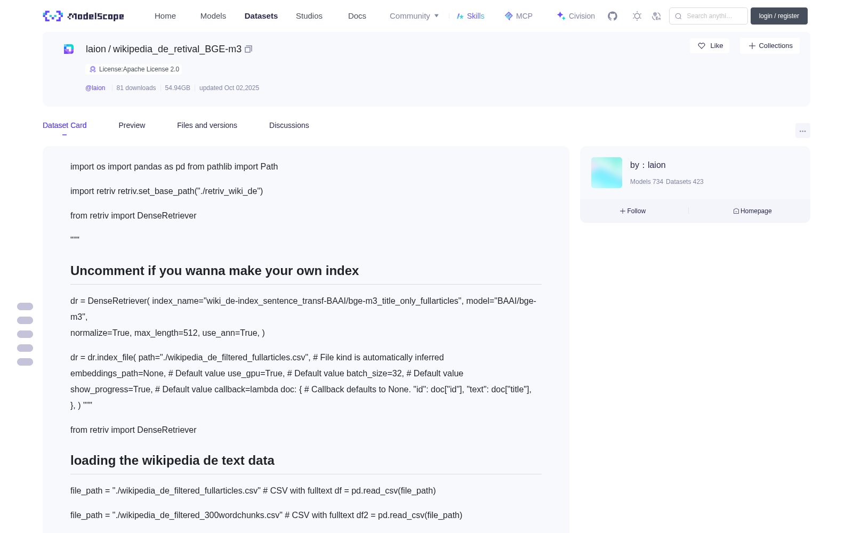853x533 pixels.
Task: Click the ModelScope logo
Action: click(x=84, y=16)
